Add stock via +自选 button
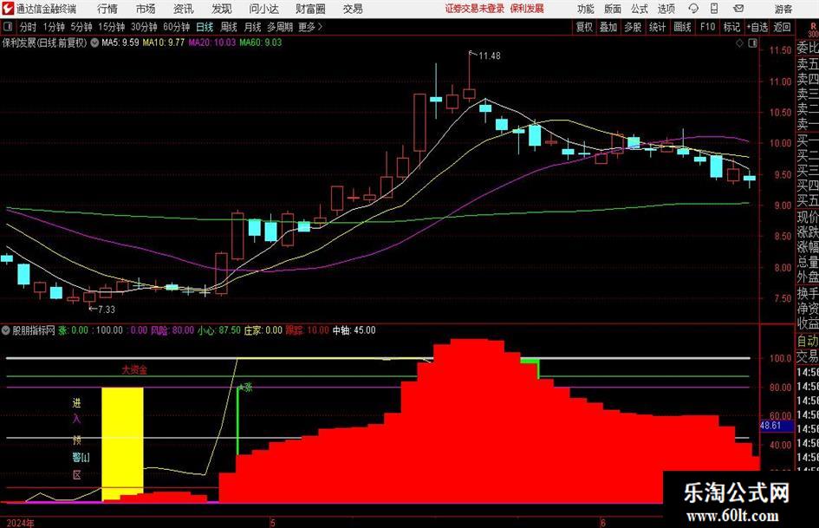 (757, 27)
